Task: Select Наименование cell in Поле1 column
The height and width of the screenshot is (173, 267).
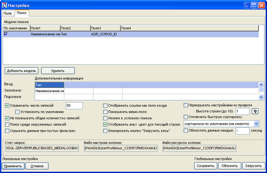Action: (x=45, y=34)
